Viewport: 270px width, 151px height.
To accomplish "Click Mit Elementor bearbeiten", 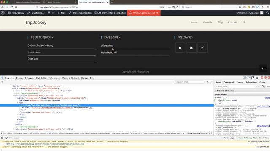I will click(110, 13).
